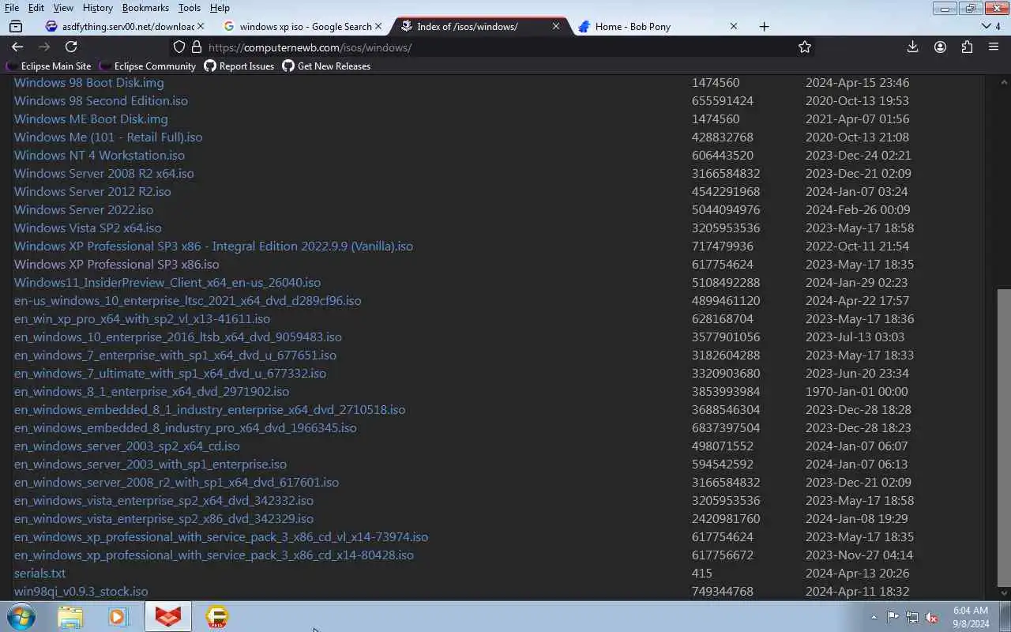
Task: Download en_windows_8_1_enterprise_x64 iso
Action: click(152, 391)
